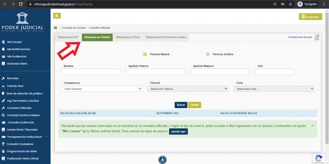Screen dimensions: 329x164
Task: Click the Publicación Diario Oficial icon
Action: 3,159
